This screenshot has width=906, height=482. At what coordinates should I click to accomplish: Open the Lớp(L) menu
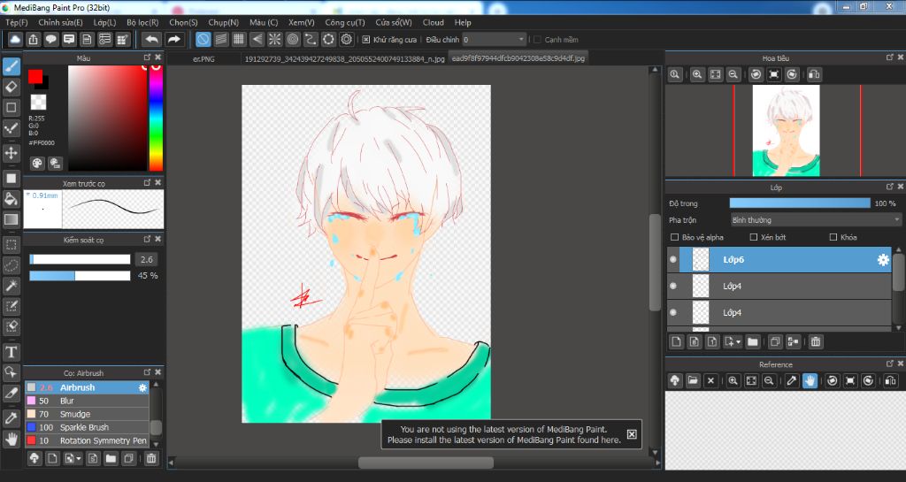(x=104, y=22)
